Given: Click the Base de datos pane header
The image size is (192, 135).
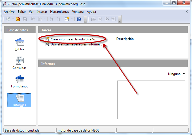Looking at the screenshot, I should tap(20, 30).
